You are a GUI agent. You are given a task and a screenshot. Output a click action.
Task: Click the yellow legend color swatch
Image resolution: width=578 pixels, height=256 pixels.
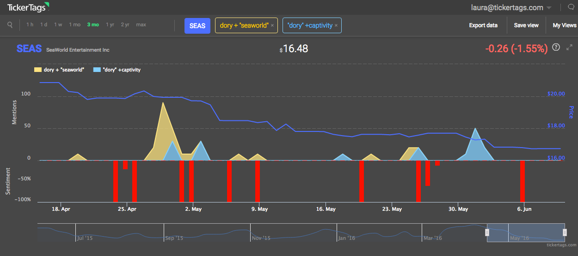tap(37, 70)
